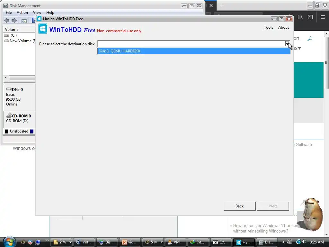This screenshot has width=329, height=247.
Task: Open View menu in Disk Management
Action: (37, 13)
